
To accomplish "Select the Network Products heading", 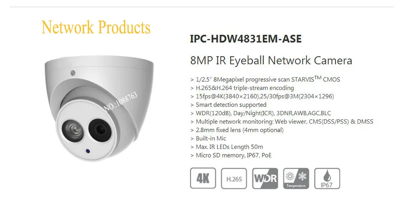I will coord(96,27).
